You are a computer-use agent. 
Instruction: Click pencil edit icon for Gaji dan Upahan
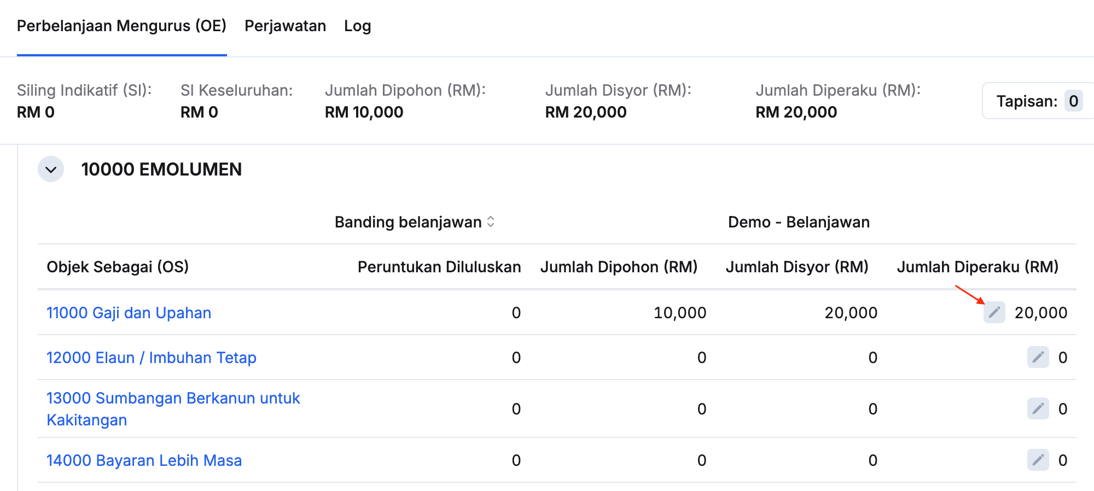[x=994, y=312]
